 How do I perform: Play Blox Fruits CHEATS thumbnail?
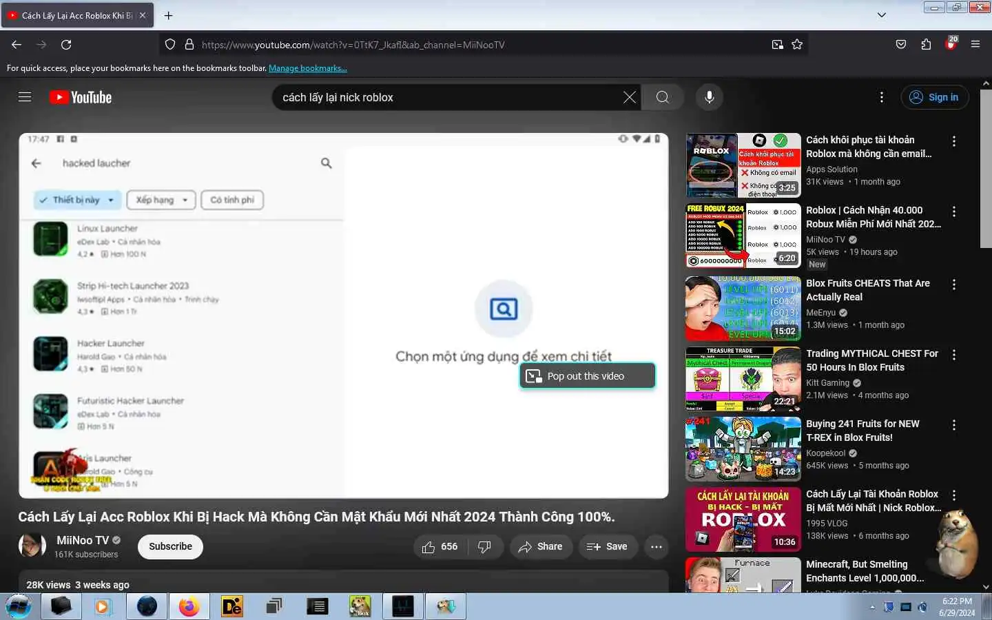tap(743, 308)
